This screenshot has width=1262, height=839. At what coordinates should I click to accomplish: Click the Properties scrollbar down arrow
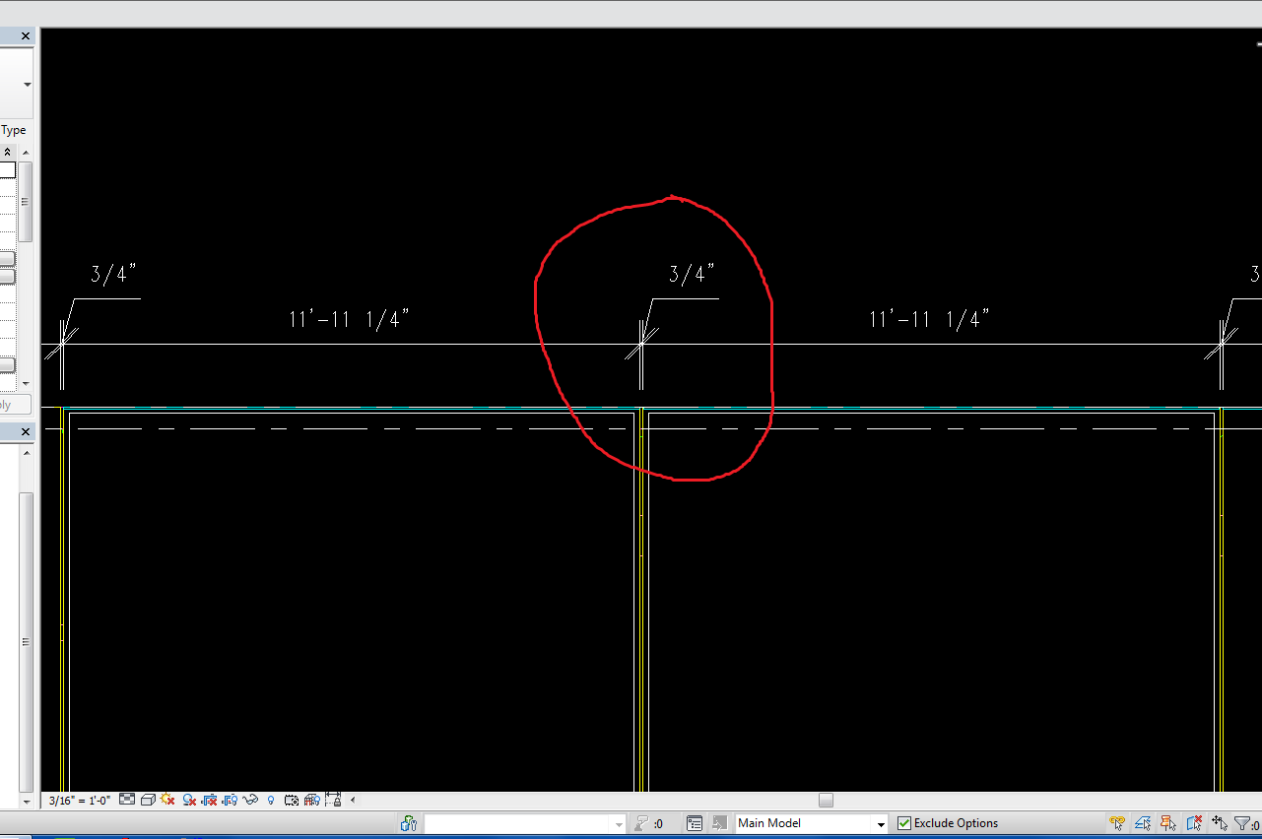click(x=26, y=383)
